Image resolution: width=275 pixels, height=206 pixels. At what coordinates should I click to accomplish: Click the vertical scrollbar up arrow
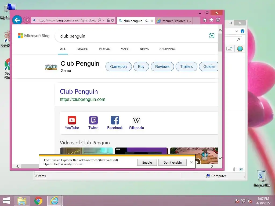[x=220, y=30]
